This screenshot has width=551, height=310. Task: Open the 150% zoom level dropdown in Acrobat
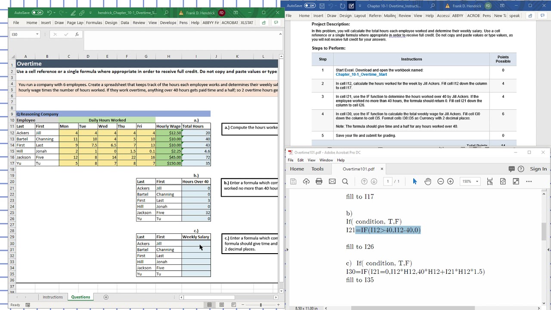pyautogui.click(x=477, y=182)
